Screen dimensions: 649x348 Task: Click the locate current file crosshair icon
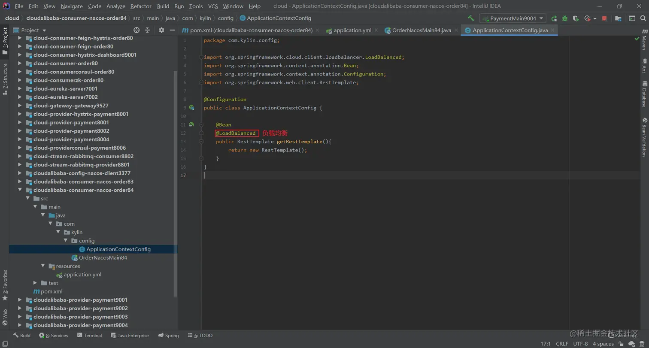tap(136, 30)
